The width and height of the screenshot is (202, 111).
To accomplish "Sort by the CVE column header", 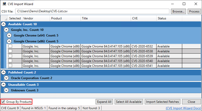I will coord(144,18).
